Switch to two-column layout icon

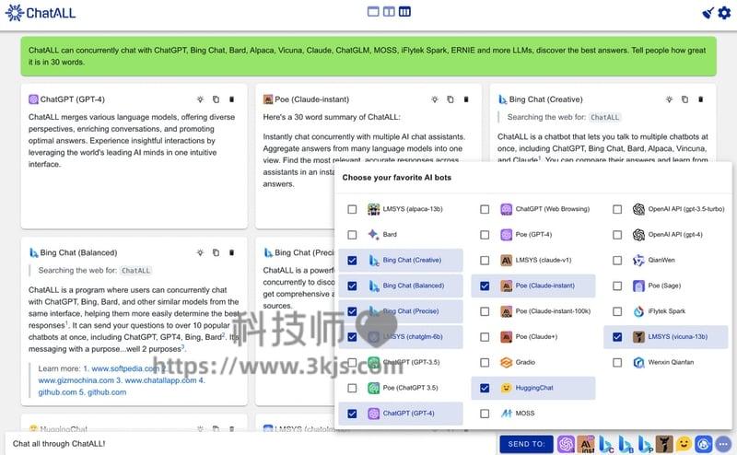pyautogui.click(x=389, y=11)
